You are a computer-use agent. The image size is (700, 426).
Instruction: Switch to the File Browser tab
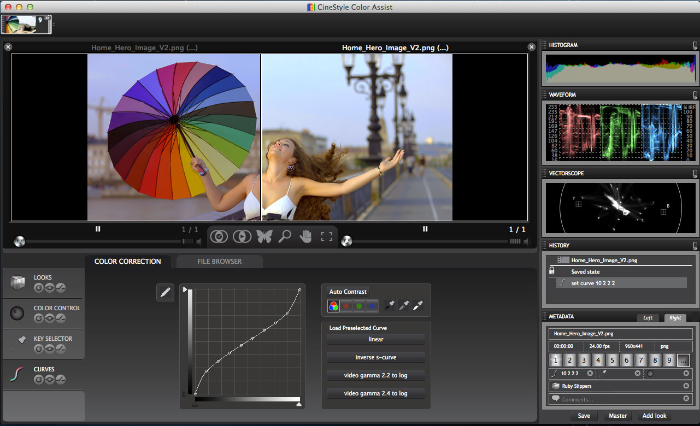click(x=220, y=262)
